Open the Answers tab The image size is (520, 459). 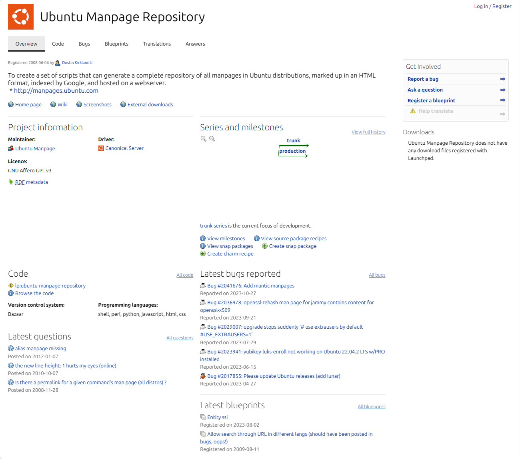(195, 44)
